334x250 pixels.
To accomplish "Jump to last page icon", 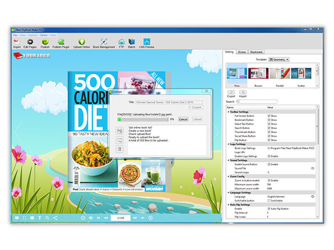I will [x=143, y=218].
